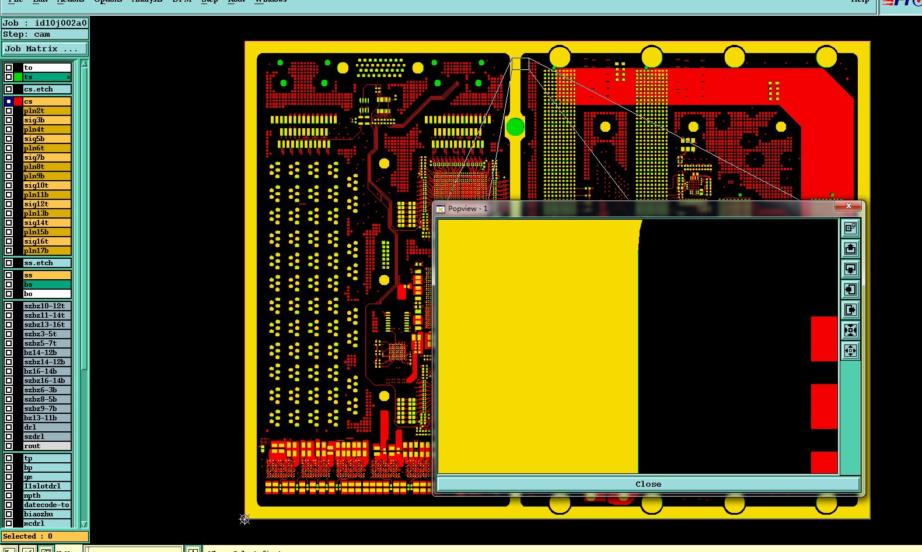Click the datum origin marker below board
The width and height of the screenshot is (922, 552).
coord(245,519)
